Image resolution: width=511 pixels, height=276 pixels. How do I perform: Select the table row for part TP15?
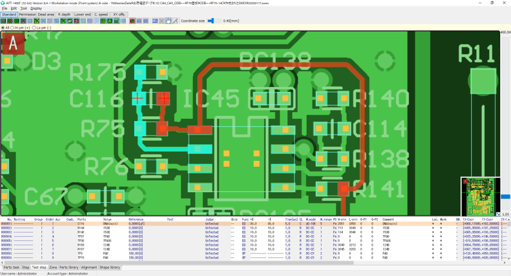pyautogui.click(x=254, y=258)
